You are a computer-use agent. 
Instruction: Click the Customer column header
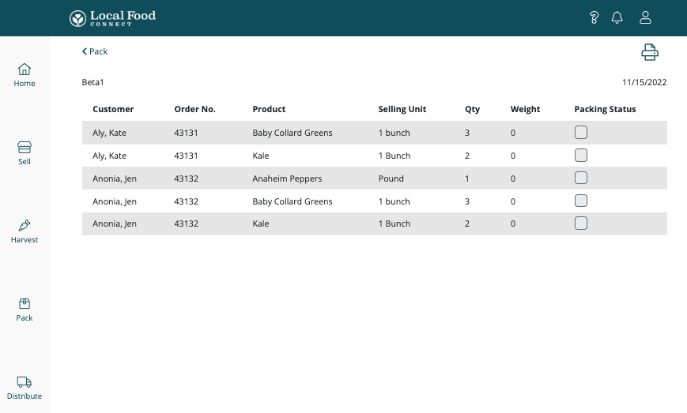113,109
